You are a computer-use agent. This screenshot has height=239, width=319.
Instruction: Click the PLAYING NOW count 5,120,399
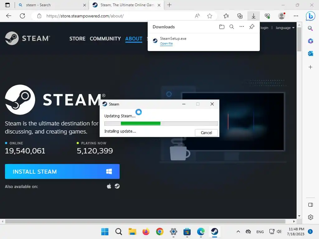(x=95, y=151)
